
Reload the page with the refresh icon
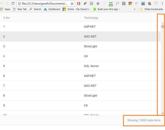click(13, 4)
